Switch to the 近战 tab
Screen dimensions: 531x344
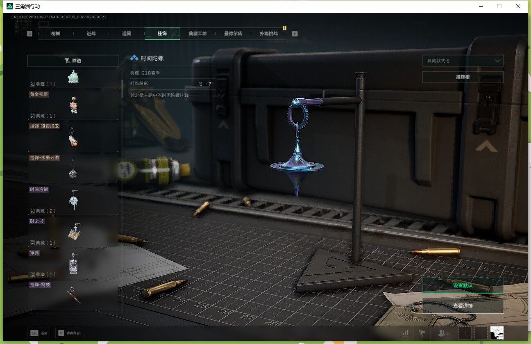coord(91,34)
